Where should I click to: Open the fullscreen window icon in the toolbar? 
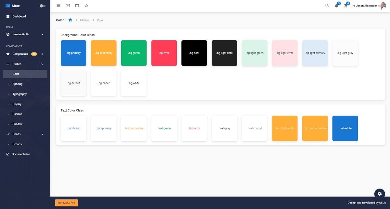77,6
